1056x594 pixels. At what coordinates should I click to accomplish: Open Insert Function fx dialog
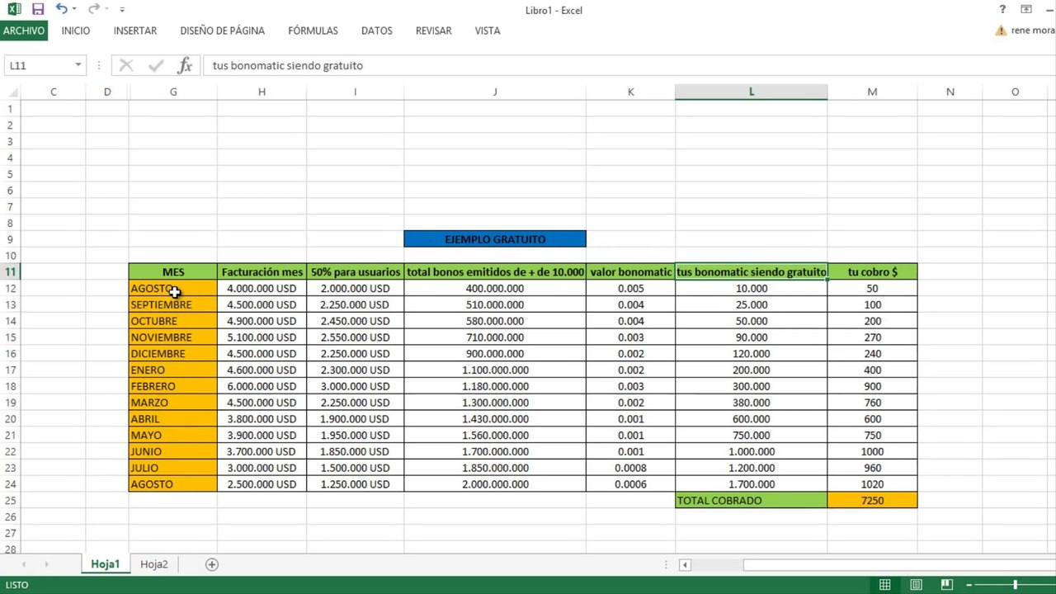[185, 65]
